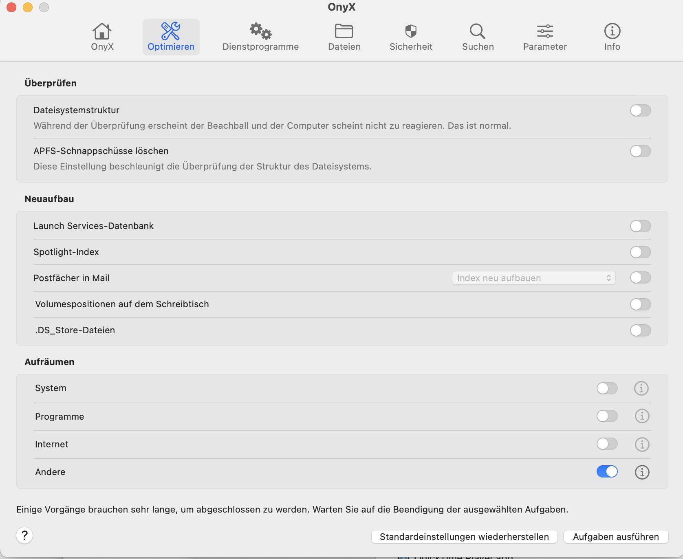
Task: Click the 'Einige Vorgänge brauchen sehr lange' note
Action: (292, 509)
